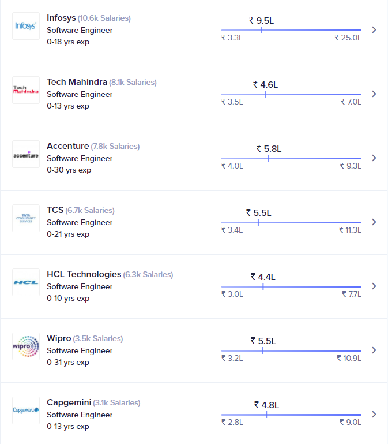The width and height of the screenshot is (388, 444).
Task: Click Infosys salary range bar marker
Action: pyautogui.click(x=261, y=30)
